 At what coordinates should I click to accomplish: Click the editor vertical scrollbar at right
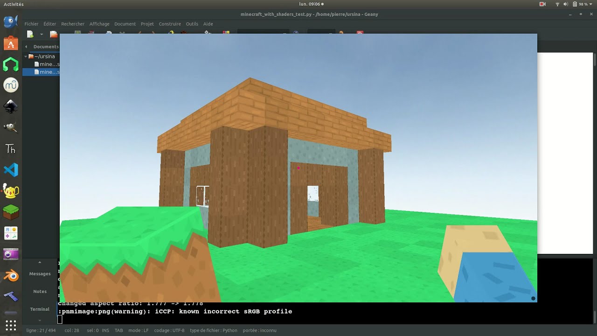coord(595,153)
